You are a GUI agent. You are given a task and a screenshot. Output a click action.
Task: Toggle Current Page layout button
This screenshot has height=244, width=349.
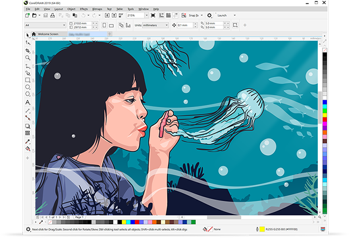(x=128, y=25)
